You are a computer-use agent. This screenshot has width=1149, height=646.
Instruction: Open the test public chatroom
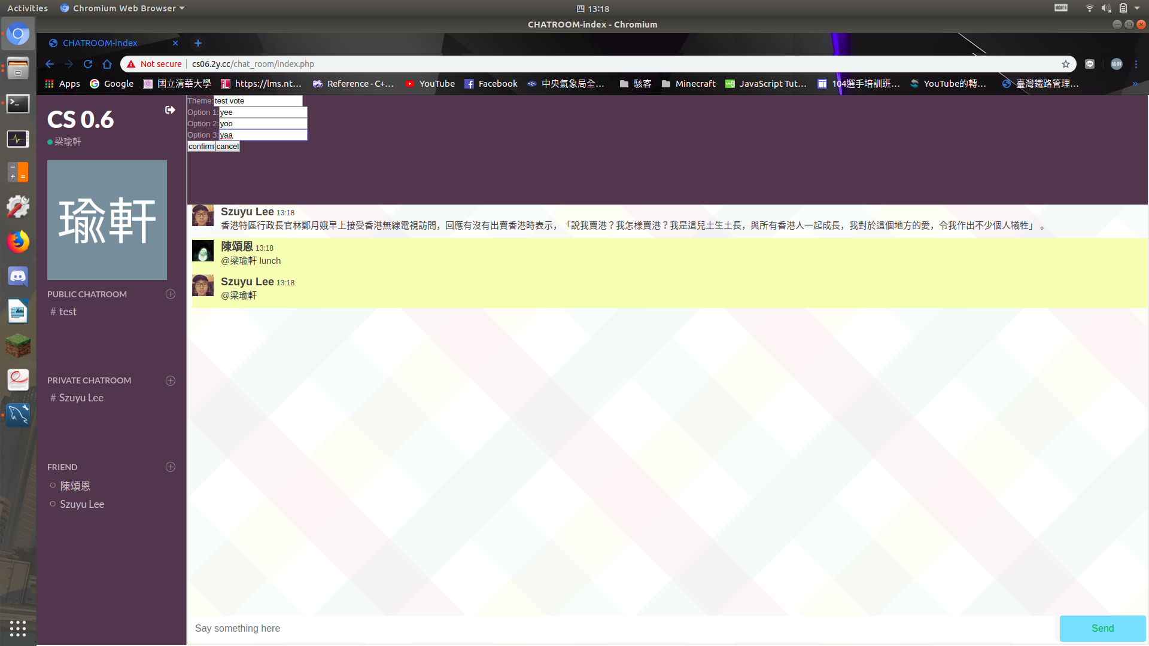pyautogui.click(x=67, y=312)
